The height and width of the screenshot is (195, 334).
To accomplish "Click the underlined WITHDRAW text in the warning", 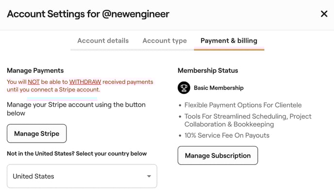I will click(85, 82).
